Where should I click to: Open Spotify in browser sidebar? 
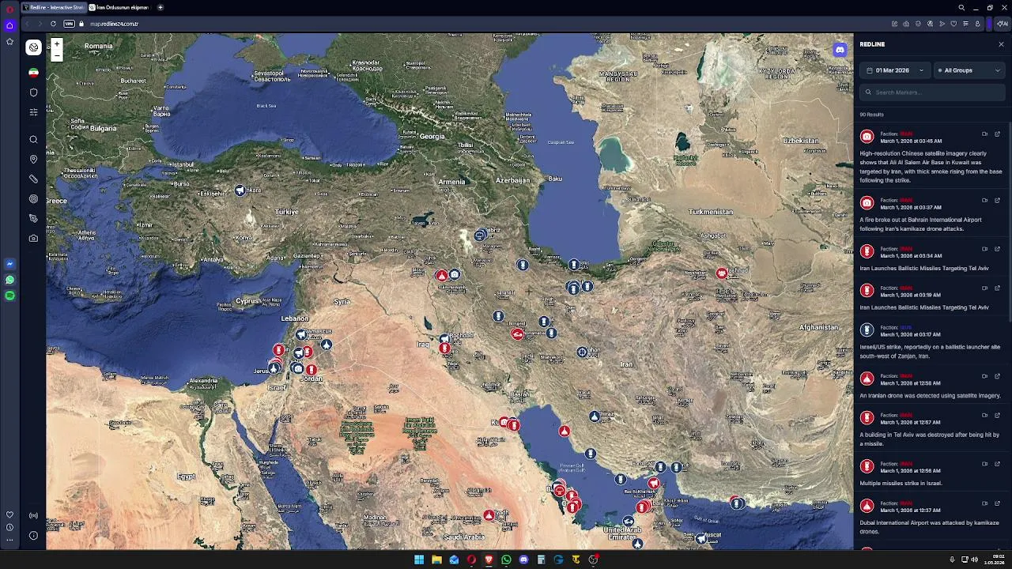9,296
